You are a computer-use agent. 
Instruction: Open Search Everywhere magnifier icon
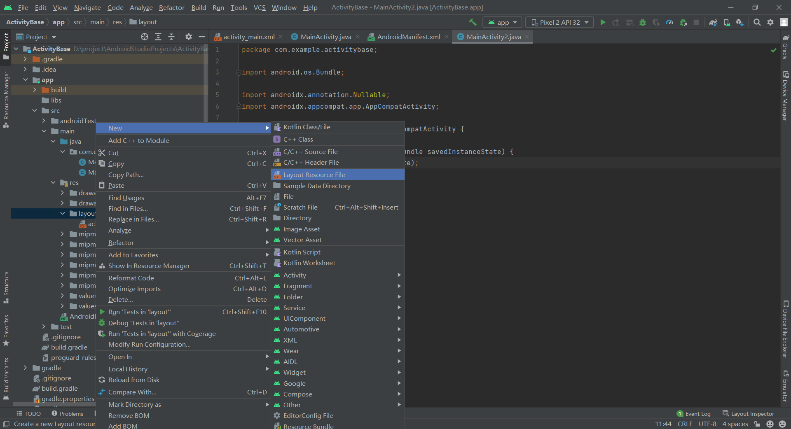(x=757, y=22)
